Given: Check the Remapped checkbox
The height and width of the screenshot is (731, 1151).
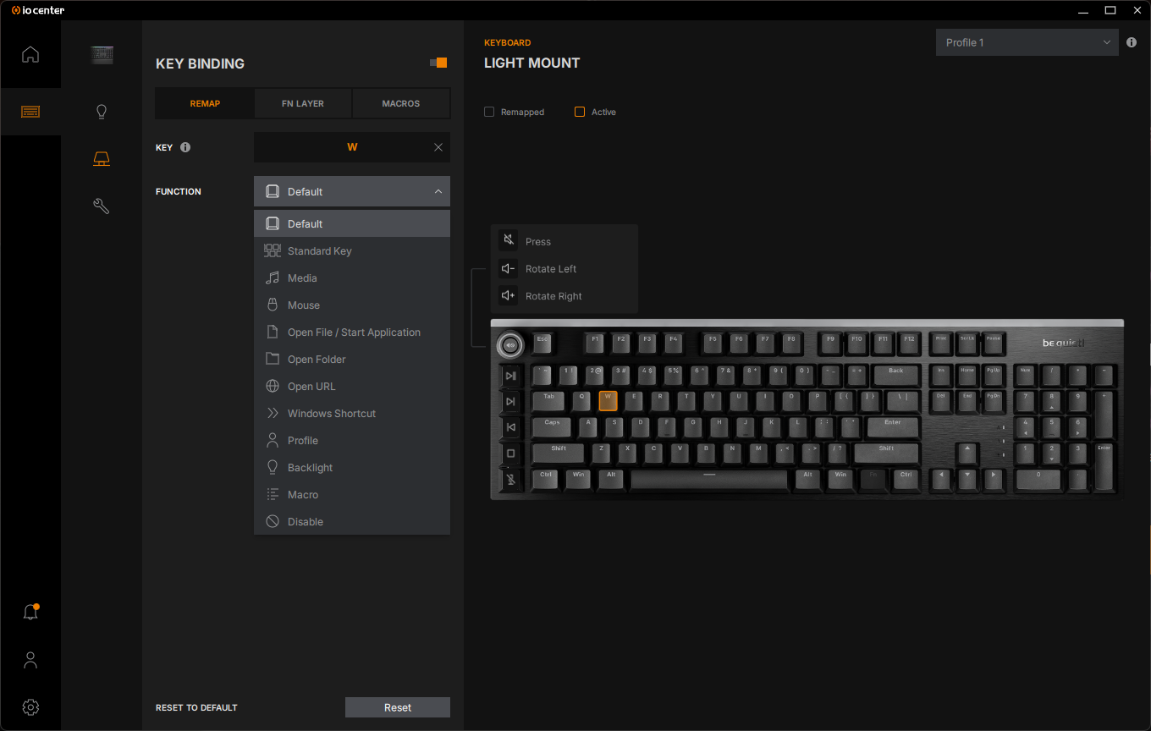Looking at the screenshot, I should (489, 112).
